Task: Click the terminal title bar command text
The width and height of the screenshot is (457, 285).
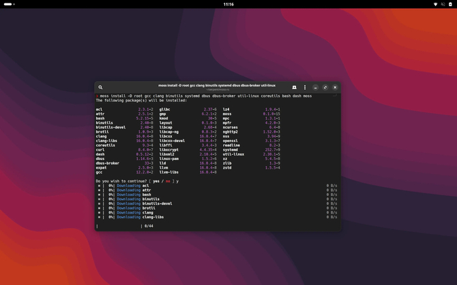Action: click(x=217, y=86)
